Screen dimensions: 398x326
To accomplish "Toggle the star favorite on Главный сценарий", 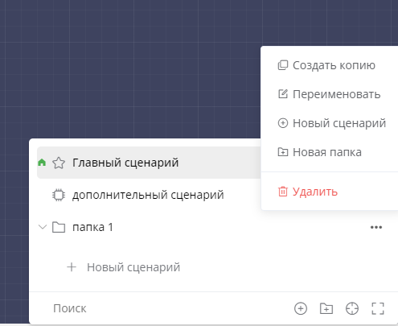I will (59, 163).
